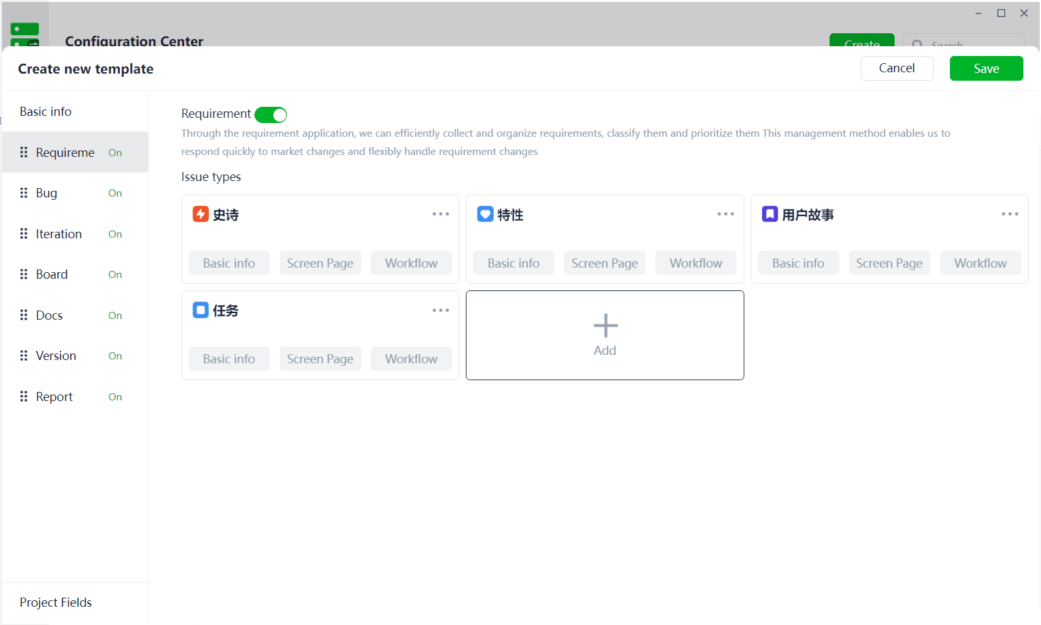The width and height of the screenshot is (1041, 625).
Task: Toggle the Requirement switch off
Action: tap(271, 115)
